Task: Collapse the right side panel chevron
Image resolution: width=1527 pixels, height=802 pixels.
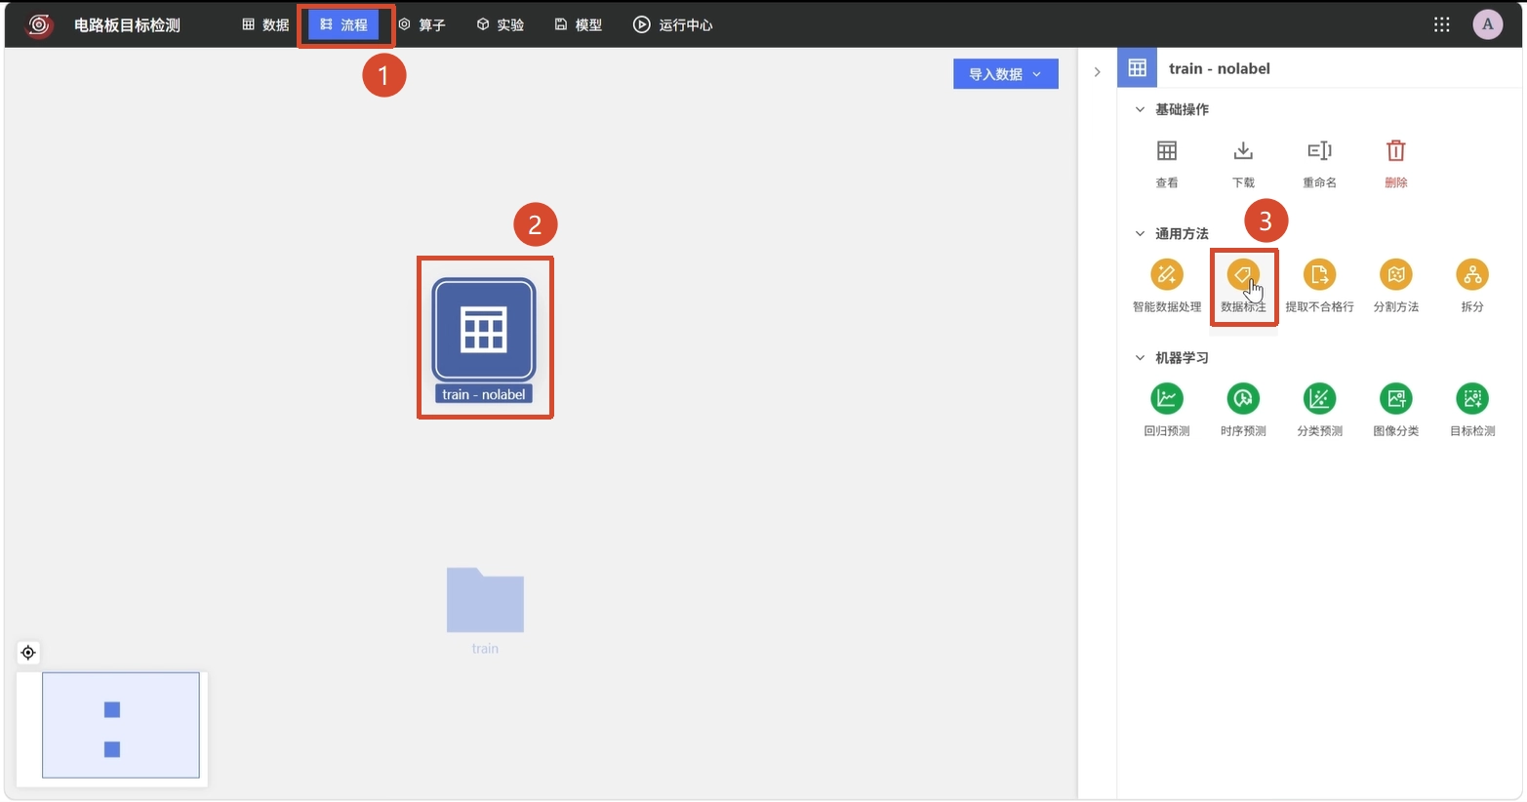Action: pyautogui.click(x=1097, y=72)
